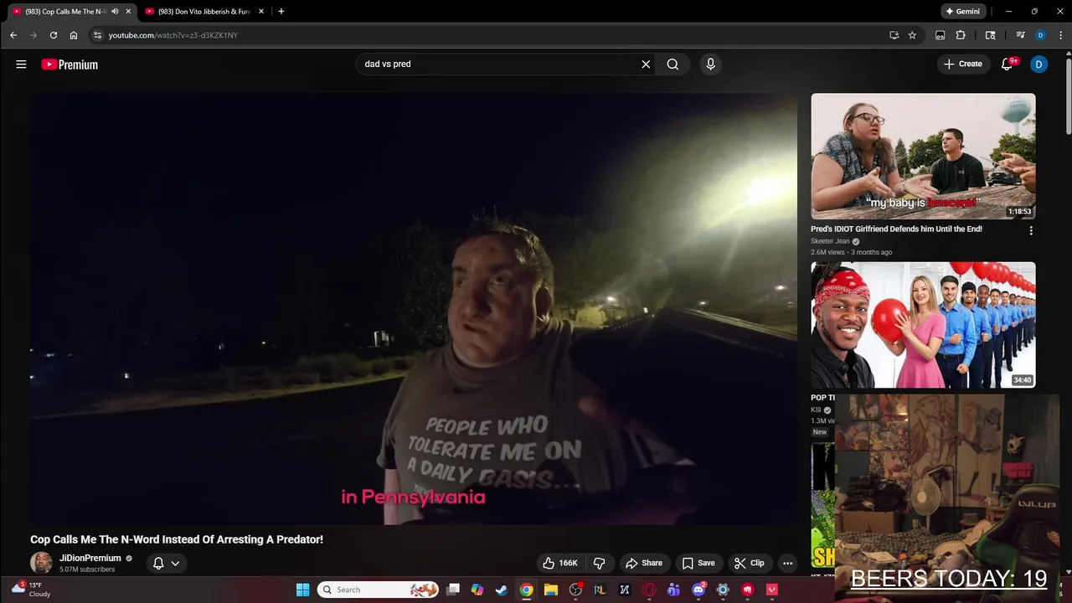Screen dimensions: 1072x603
Task: Open the browser home page icon
Action: pyautogui.click(x=74, y=35)
